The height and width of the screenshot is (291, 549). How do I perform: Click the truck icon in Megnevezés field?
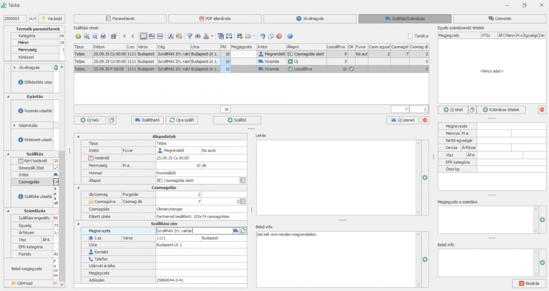(x=236, y=231)
